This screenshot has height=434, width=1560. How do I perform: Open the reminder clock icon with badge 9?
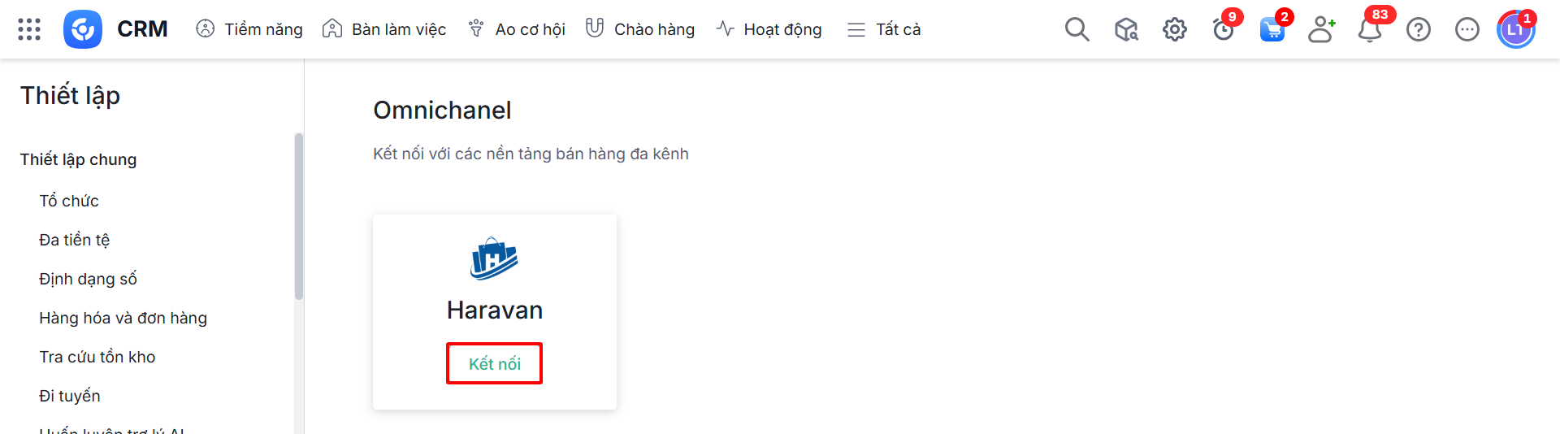coord(1224,29)
